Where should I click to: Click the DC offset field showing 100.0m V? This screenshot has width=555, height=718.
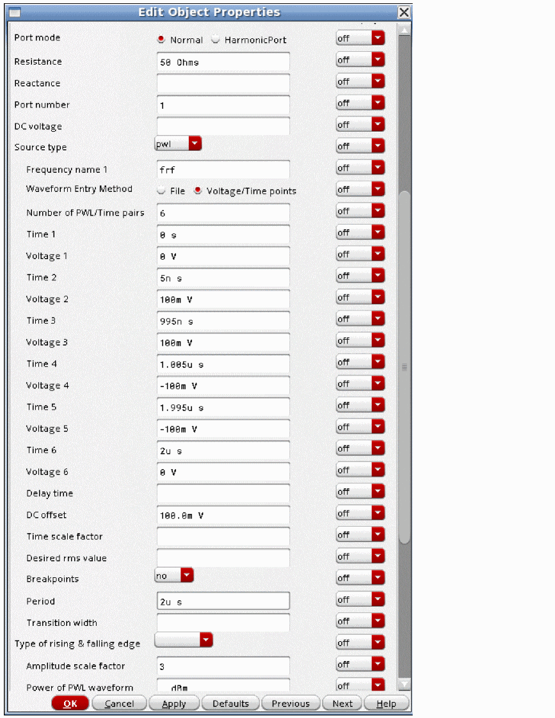pyautogui.click(x=223, y=515)
